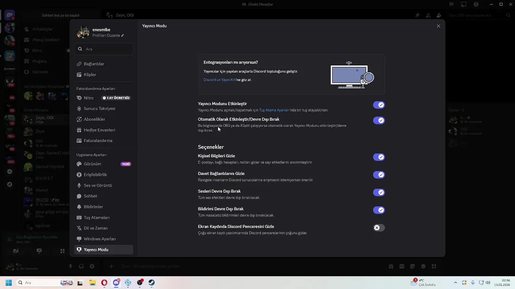Click the Discord icon in the taskbar
Screen dimensions: 515x289
click(116, 283)
